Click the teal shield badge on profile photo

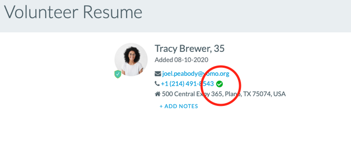[x=118, y=74]
